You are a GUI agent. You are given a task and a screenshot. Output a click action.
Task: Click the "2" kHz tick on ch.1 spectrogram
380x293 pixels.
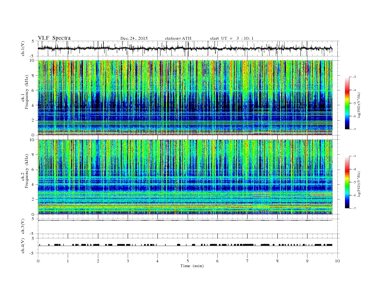click(x=34, y=120)
